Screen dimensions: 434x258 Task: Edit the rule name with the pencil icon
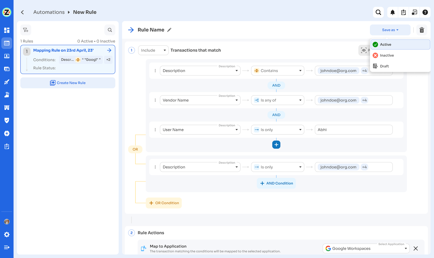point(169,30)
